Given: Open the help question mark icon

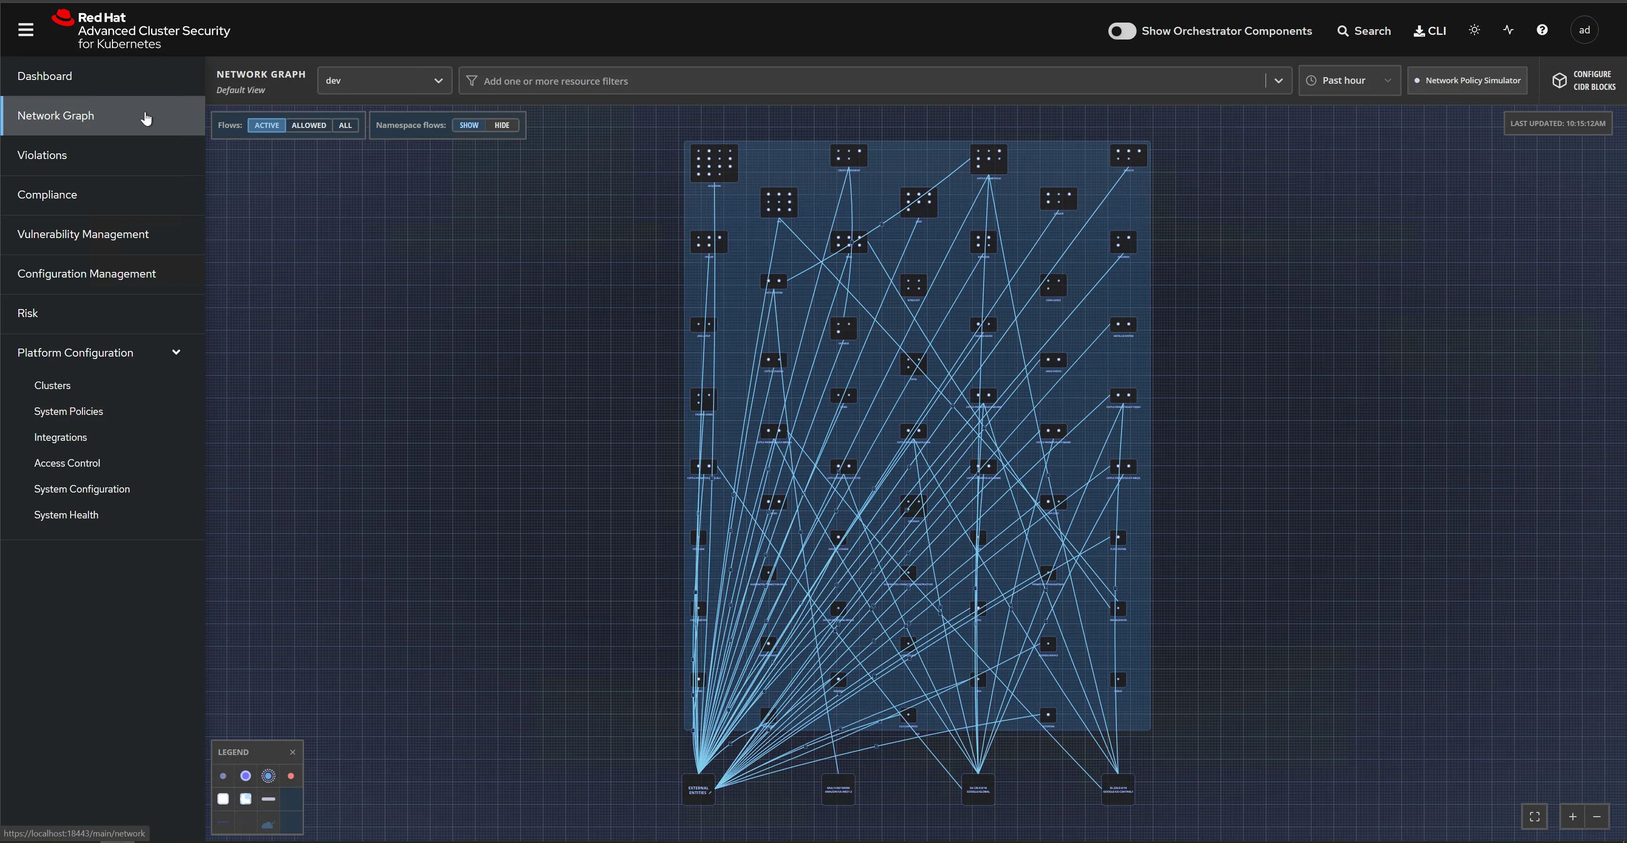Looking at the screenshot, I should point(1542,30).
